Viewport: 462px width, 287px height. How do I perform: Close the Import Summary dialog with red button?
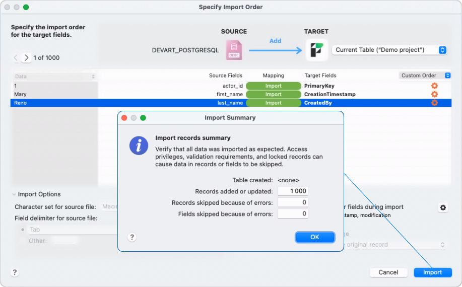click(x=124, y=118)
